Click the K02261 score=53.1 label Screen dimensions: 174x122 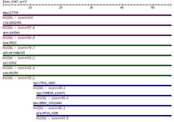19,78
